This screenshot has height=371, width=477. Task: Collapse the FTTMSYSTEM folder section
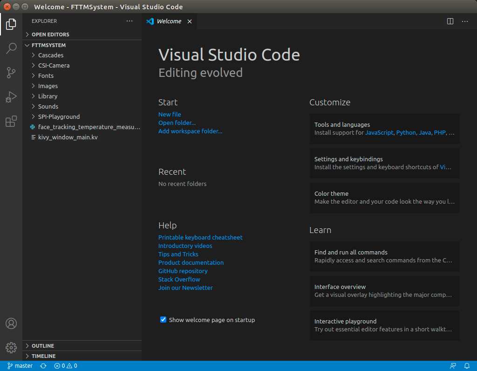(x=82, y=45)
